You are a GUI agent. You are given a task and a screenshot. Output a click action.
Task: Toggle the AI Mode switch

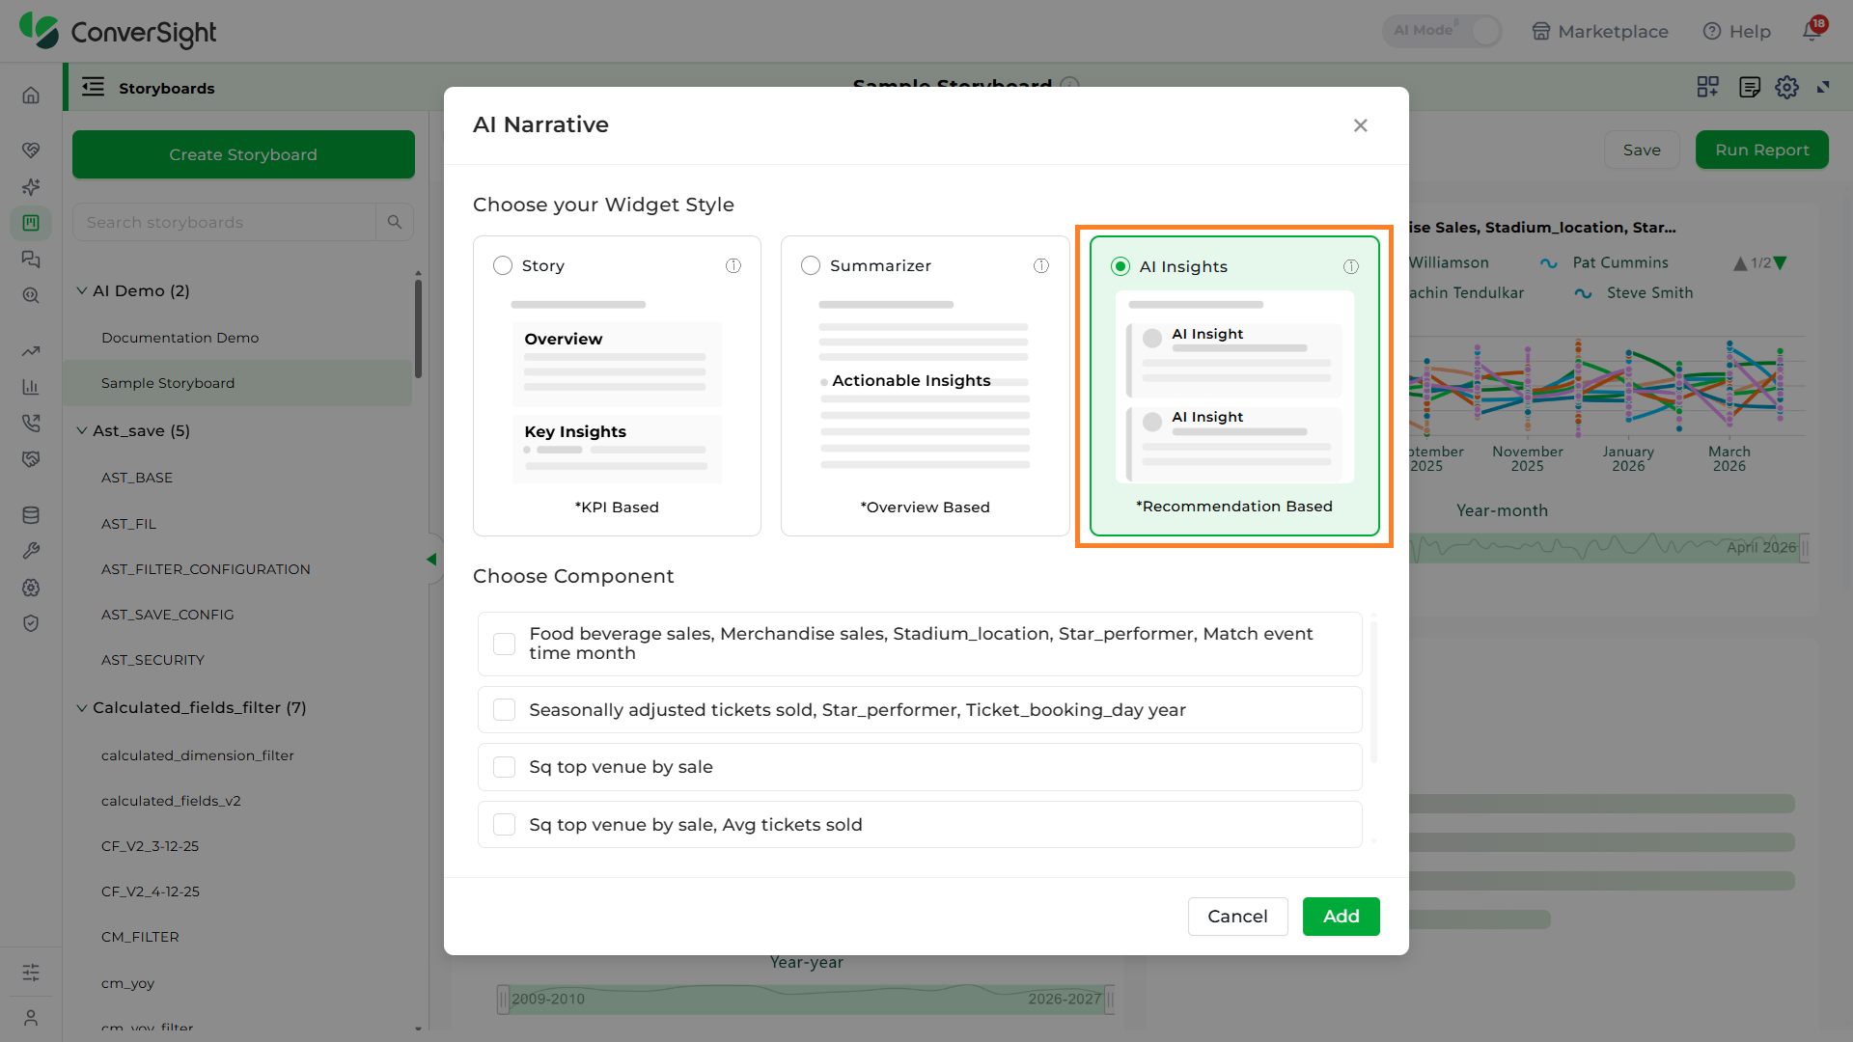[1442, 31]
